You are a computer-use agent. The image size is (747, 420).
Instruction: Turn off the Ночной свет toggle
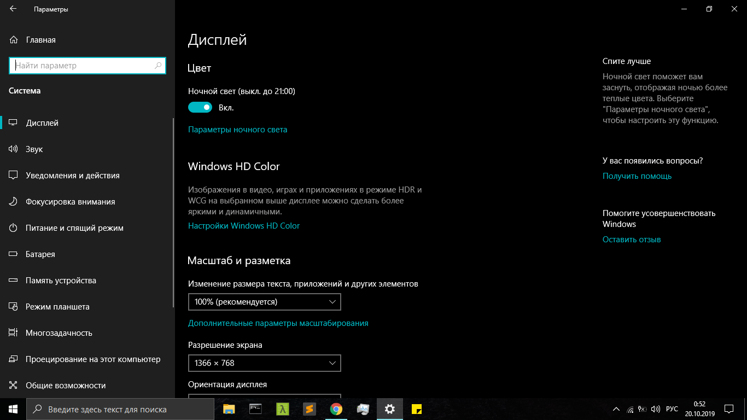coord(200,108)
